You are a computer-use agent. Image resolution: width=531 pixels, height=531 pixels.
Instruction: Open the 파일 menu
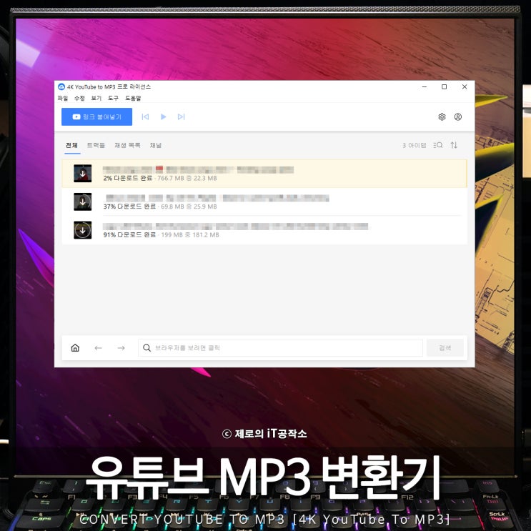(x=63, y=98)
